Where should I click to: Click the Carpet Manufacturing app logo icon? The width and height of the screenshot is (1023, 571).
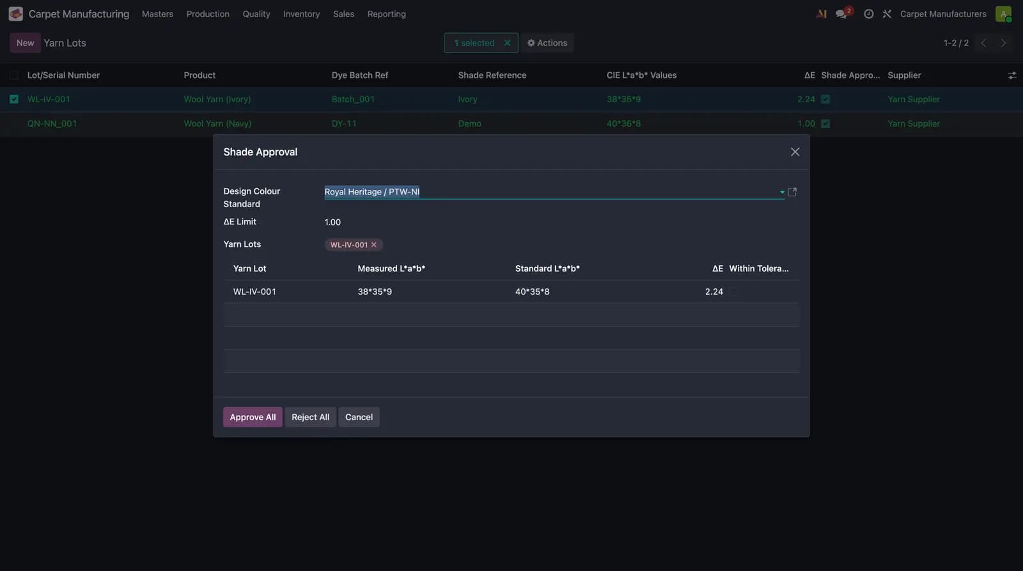click(x=16, y=13)
